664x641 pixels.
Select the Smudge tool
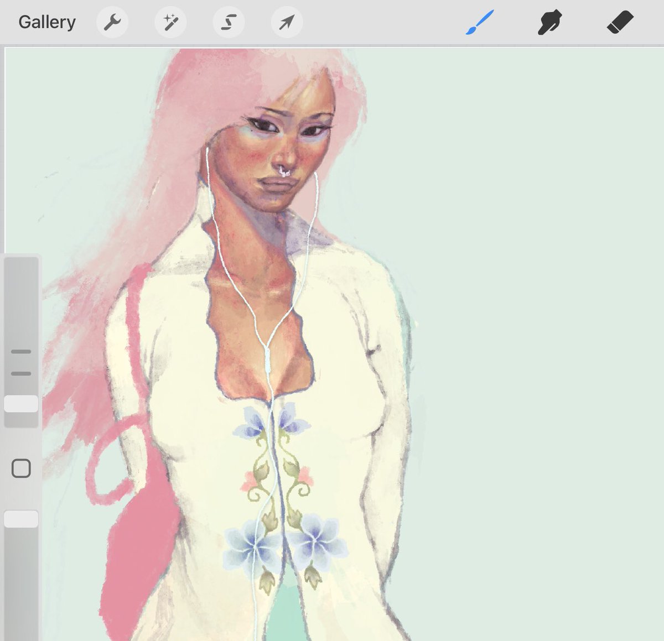[549, 22]
